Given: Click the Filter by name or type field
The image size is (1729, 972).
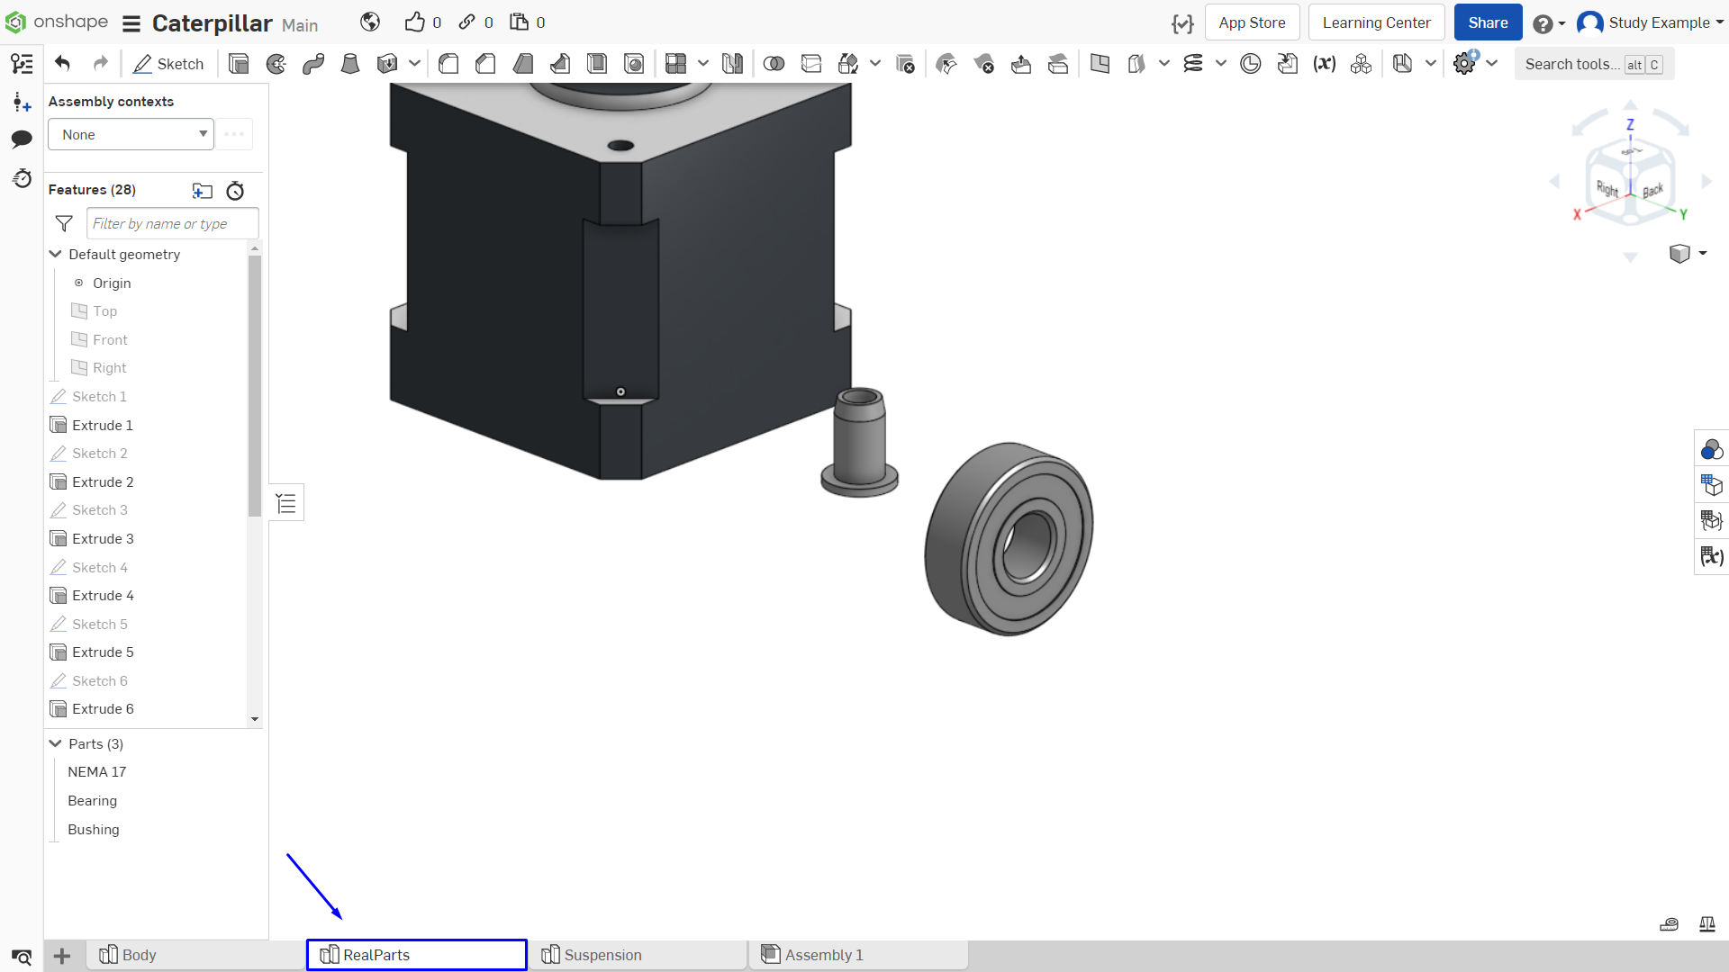Looking at the screenshot, I should (x=173, y=223).
